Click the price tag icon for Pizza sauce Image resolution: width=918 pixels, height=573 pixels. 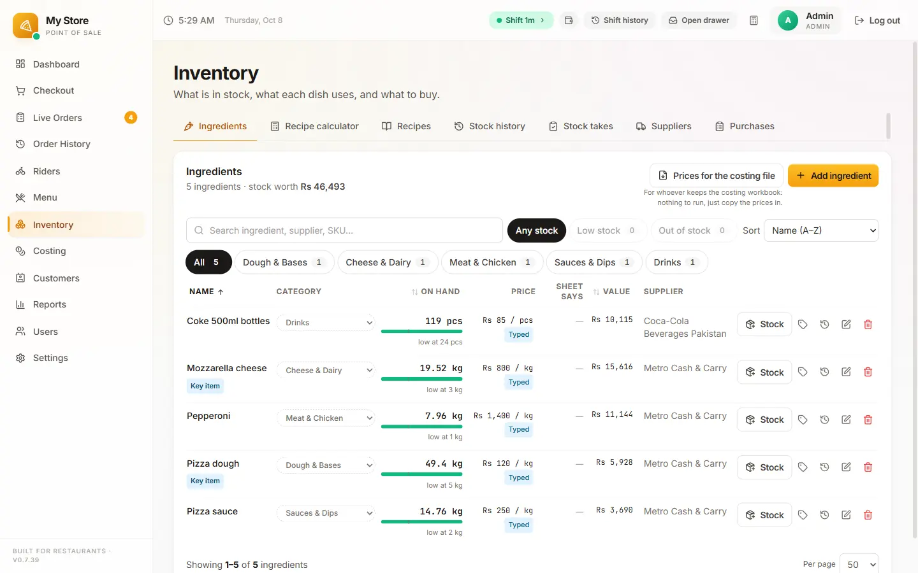point(803,515)
